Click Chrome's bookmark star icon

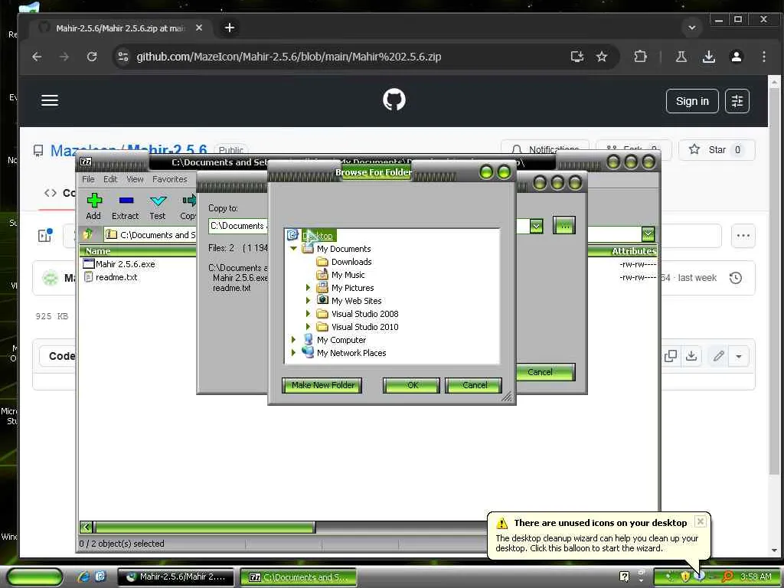point(602,57)
